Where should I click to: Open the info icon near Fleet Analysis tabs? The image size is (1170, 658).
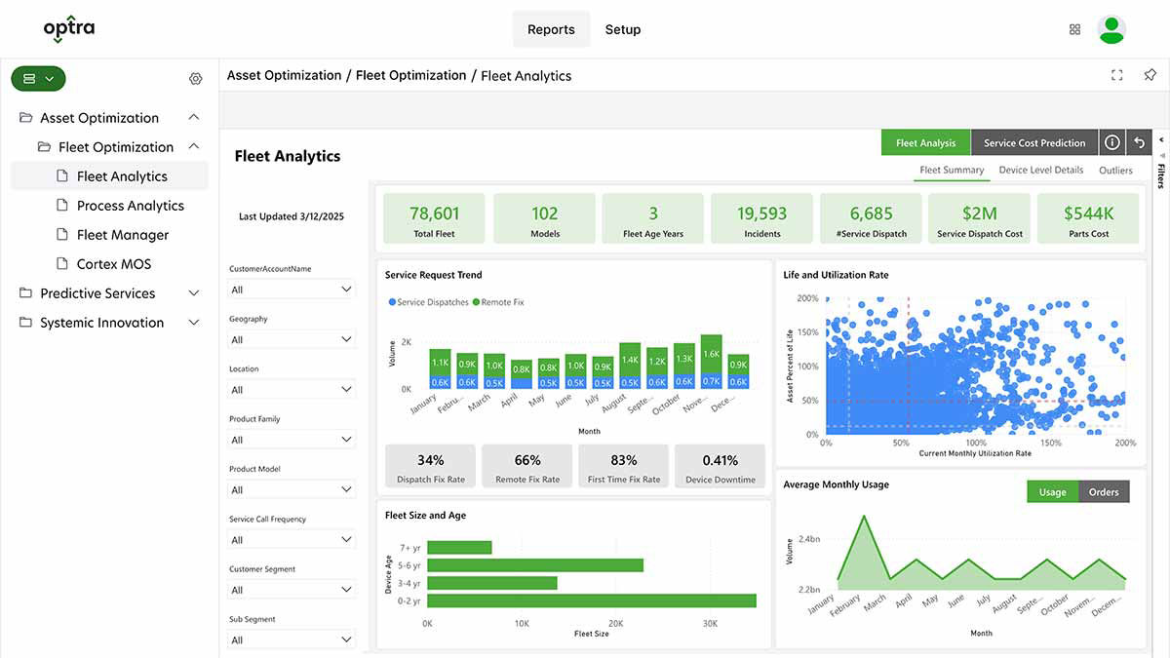click(x=1111, y=141)
